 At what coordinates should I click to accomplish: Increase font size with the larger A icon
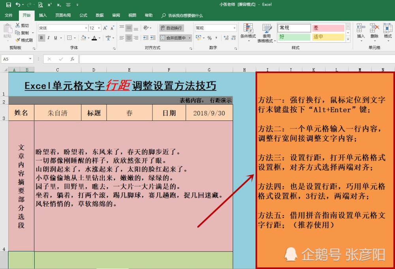[105, 28]
